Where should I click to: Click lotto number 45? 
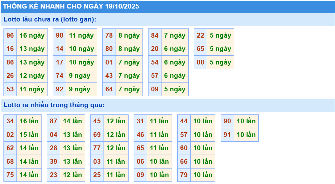97,121
